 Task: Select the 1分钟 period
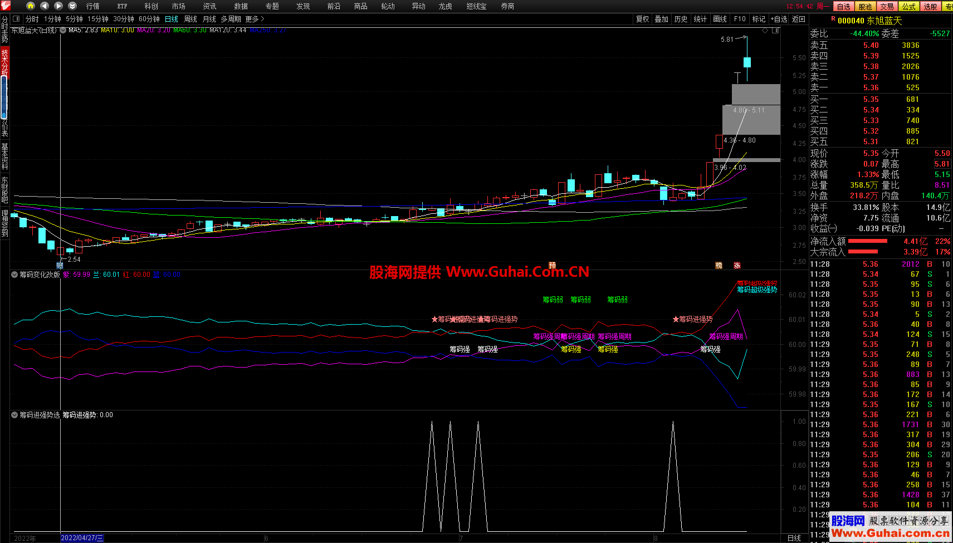[x=52, y=19]
